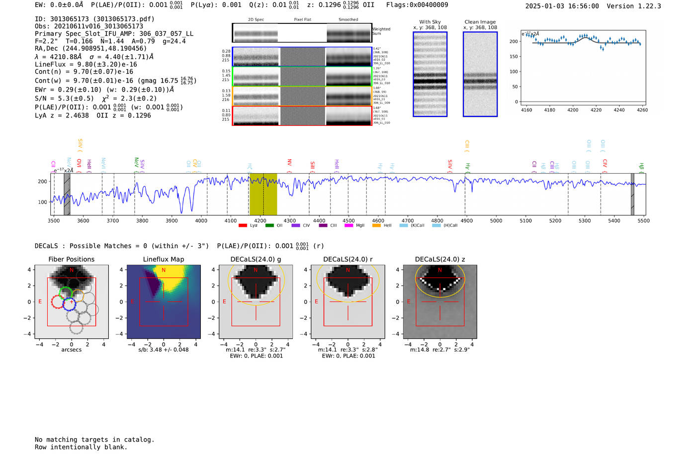Click the Gaussian line-fit plot near 4210Å
The height and width of the screenshot is (474, 696).
584,67
